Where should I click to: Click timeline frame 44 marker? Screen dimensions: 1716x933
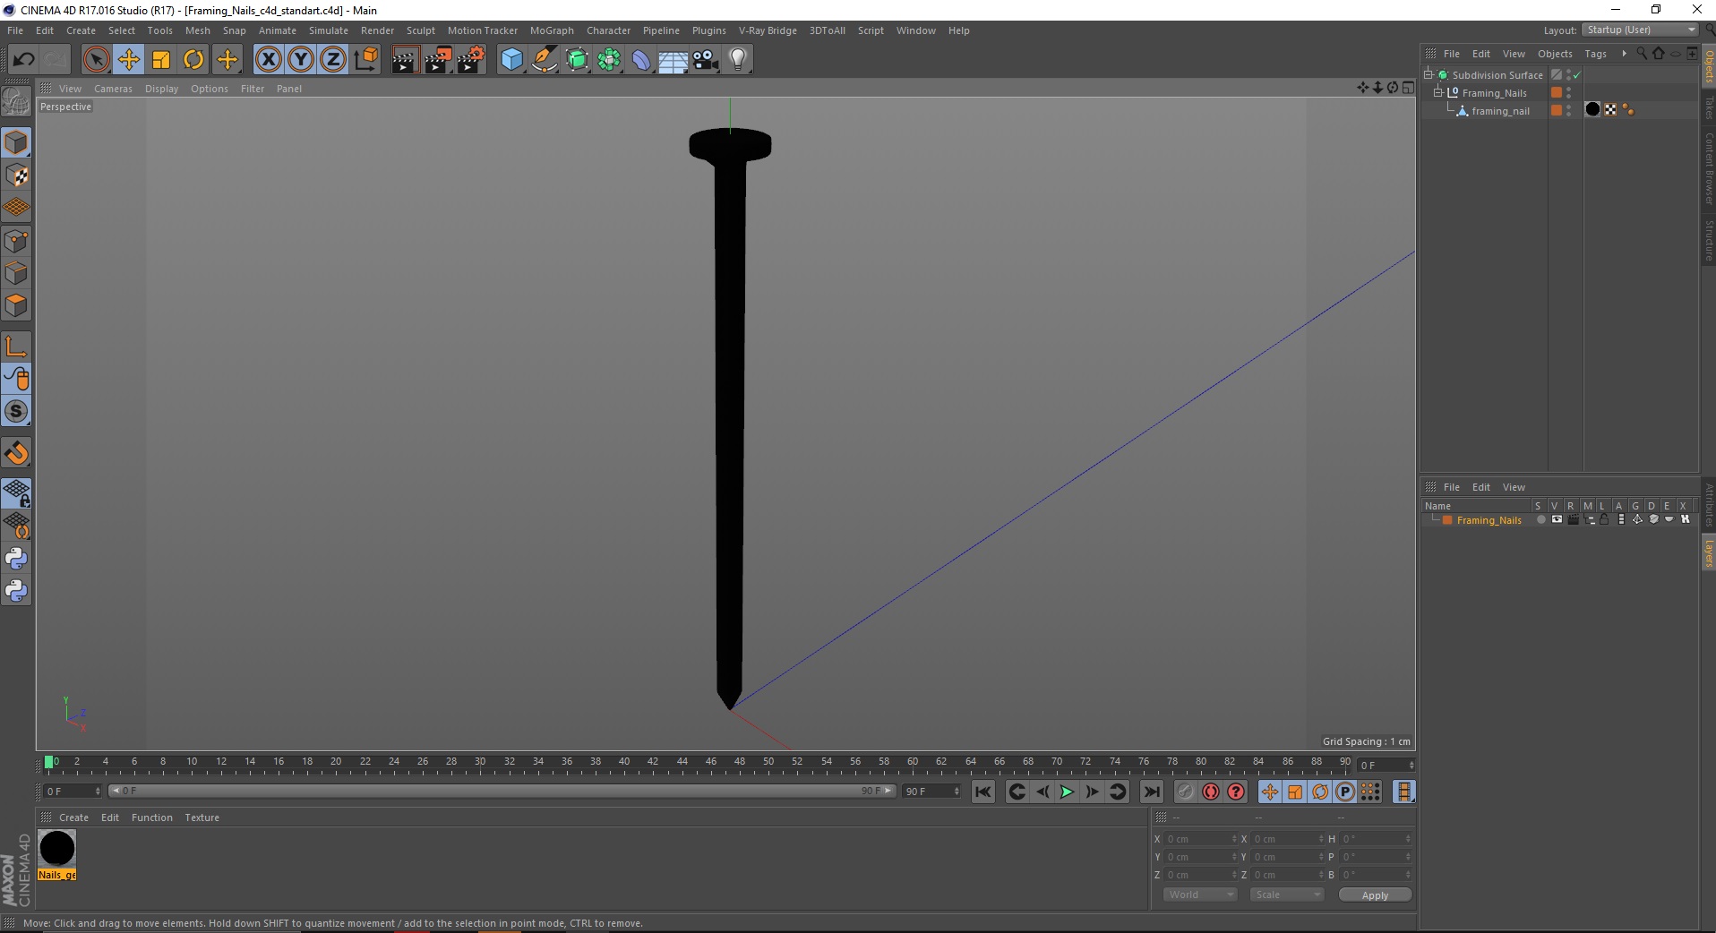tap(682, 762)
